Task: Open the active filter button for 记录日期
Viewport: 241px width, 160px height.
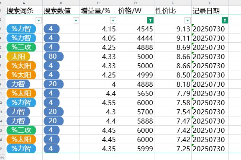Action: click(x=225, y=20)
